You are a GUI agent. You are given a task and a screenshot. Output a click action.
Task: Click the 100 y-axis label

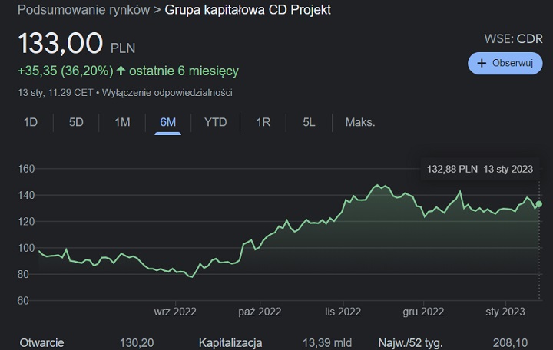coord(26,248)
